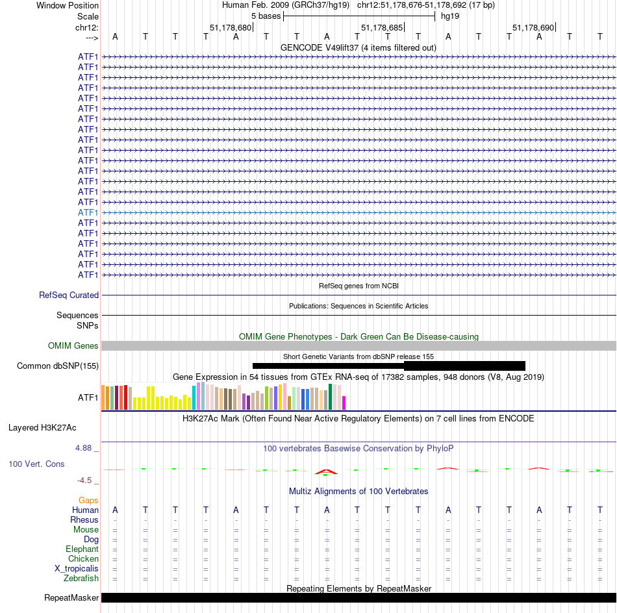Click the Common dbSNP(155) track label
Screen dimensions: 617x613
pos(58,366)
